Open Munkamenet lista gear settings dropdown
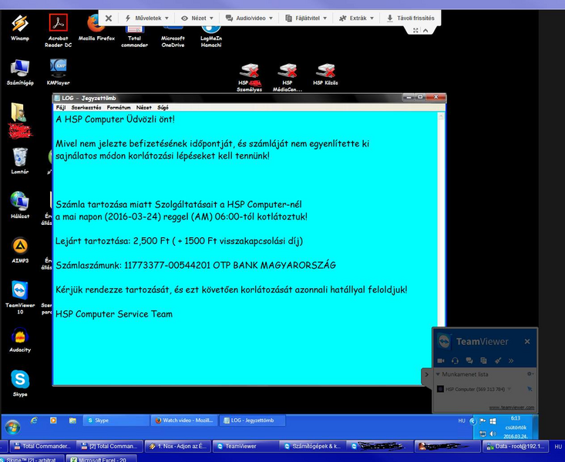The image size is (565, 462). coord(530,374)
